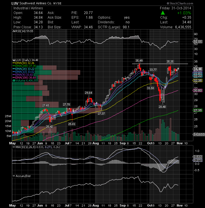Viewport: 205px width, 208px height.
Task: Click the price label 27.78
Action: coord(66,105)
